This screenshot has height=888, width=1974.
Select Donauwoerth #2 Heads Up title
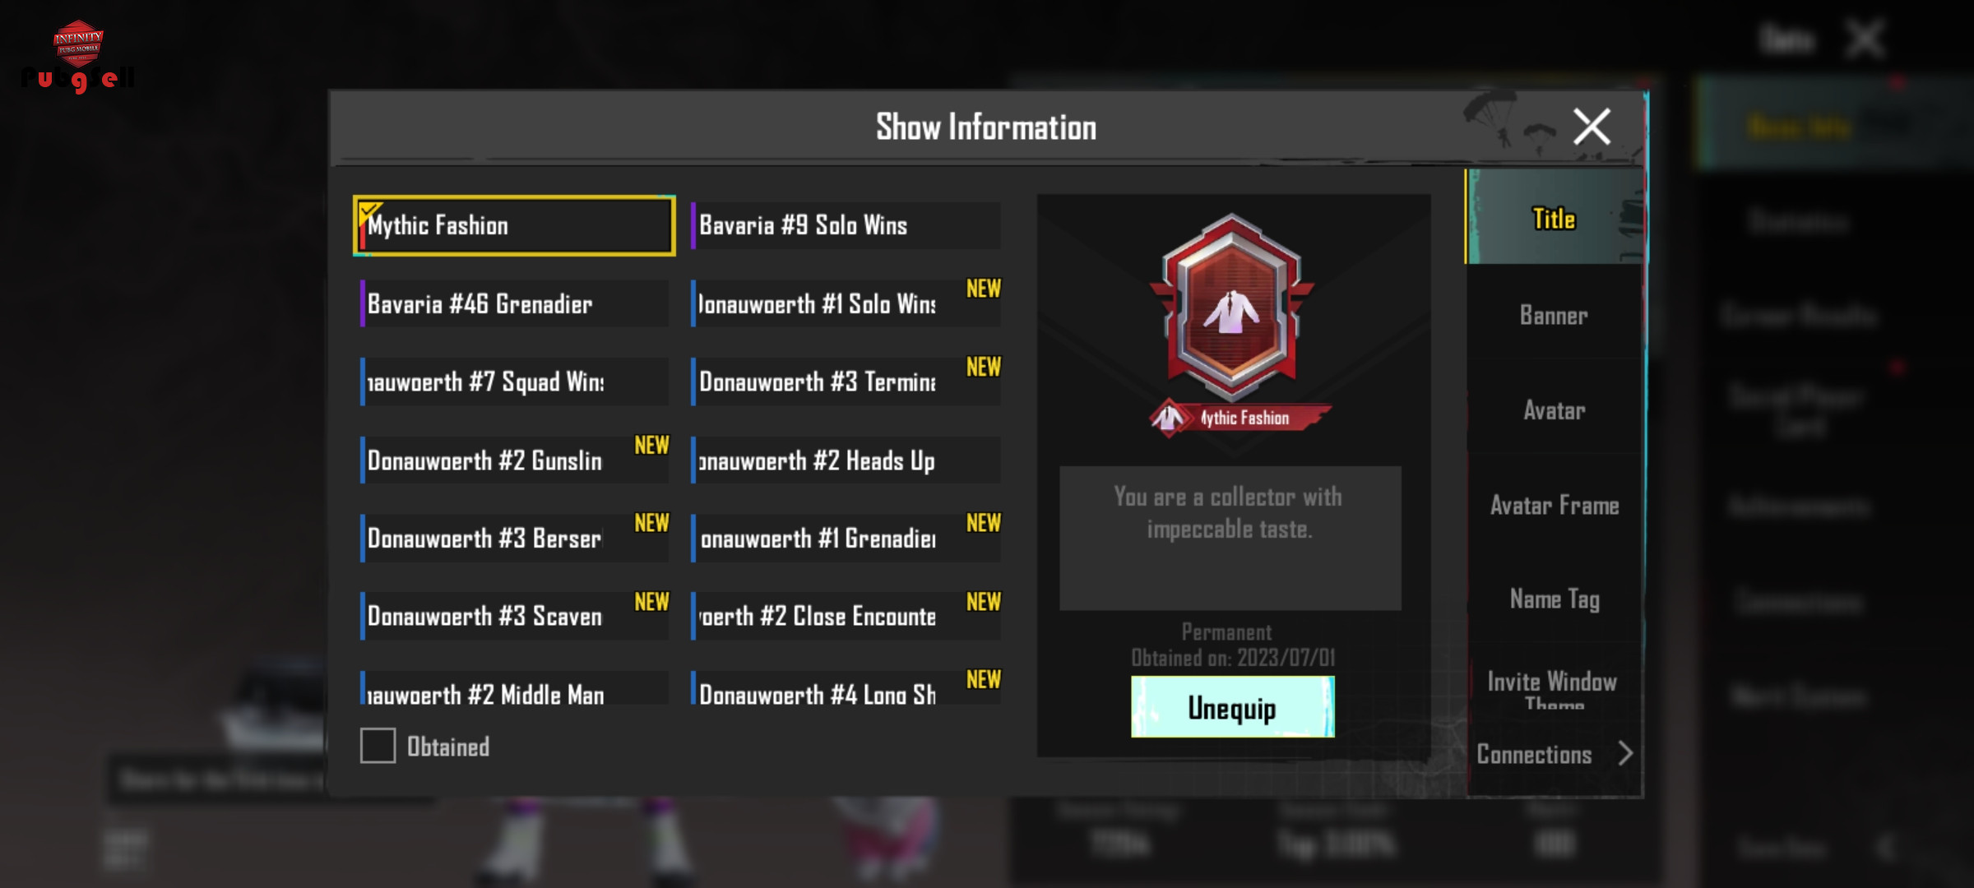click(x=846, y=460)
